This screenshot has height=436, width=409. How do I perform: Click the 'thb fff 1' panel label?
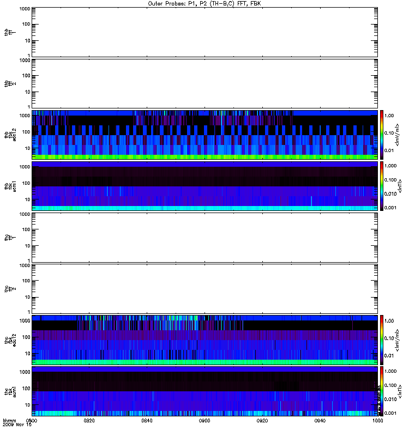coord(10,32)
